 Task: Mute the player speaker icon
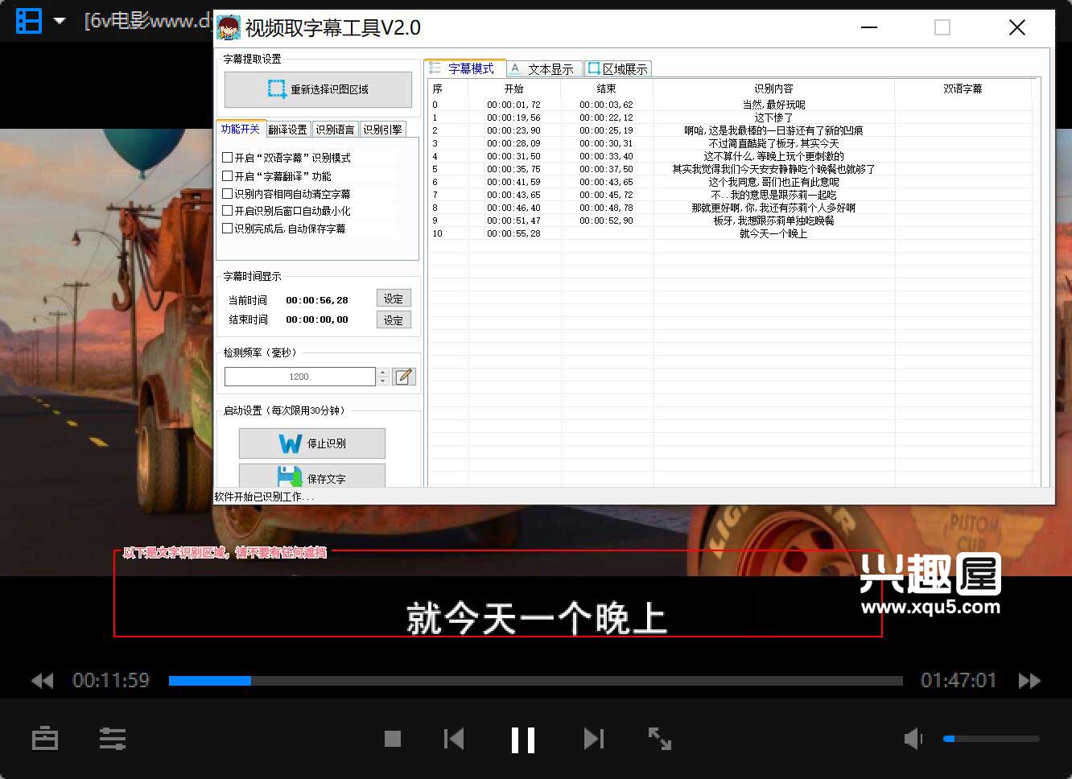[x=913, y=738]
